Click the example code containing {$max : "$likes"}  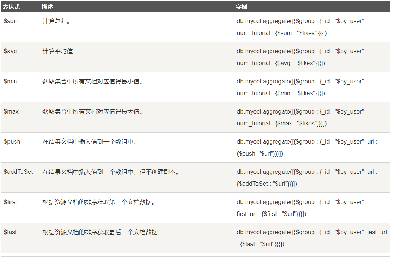click(301, 117)
